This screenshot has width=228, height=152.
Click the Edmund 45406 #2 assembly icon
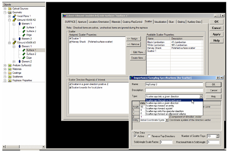14,20
